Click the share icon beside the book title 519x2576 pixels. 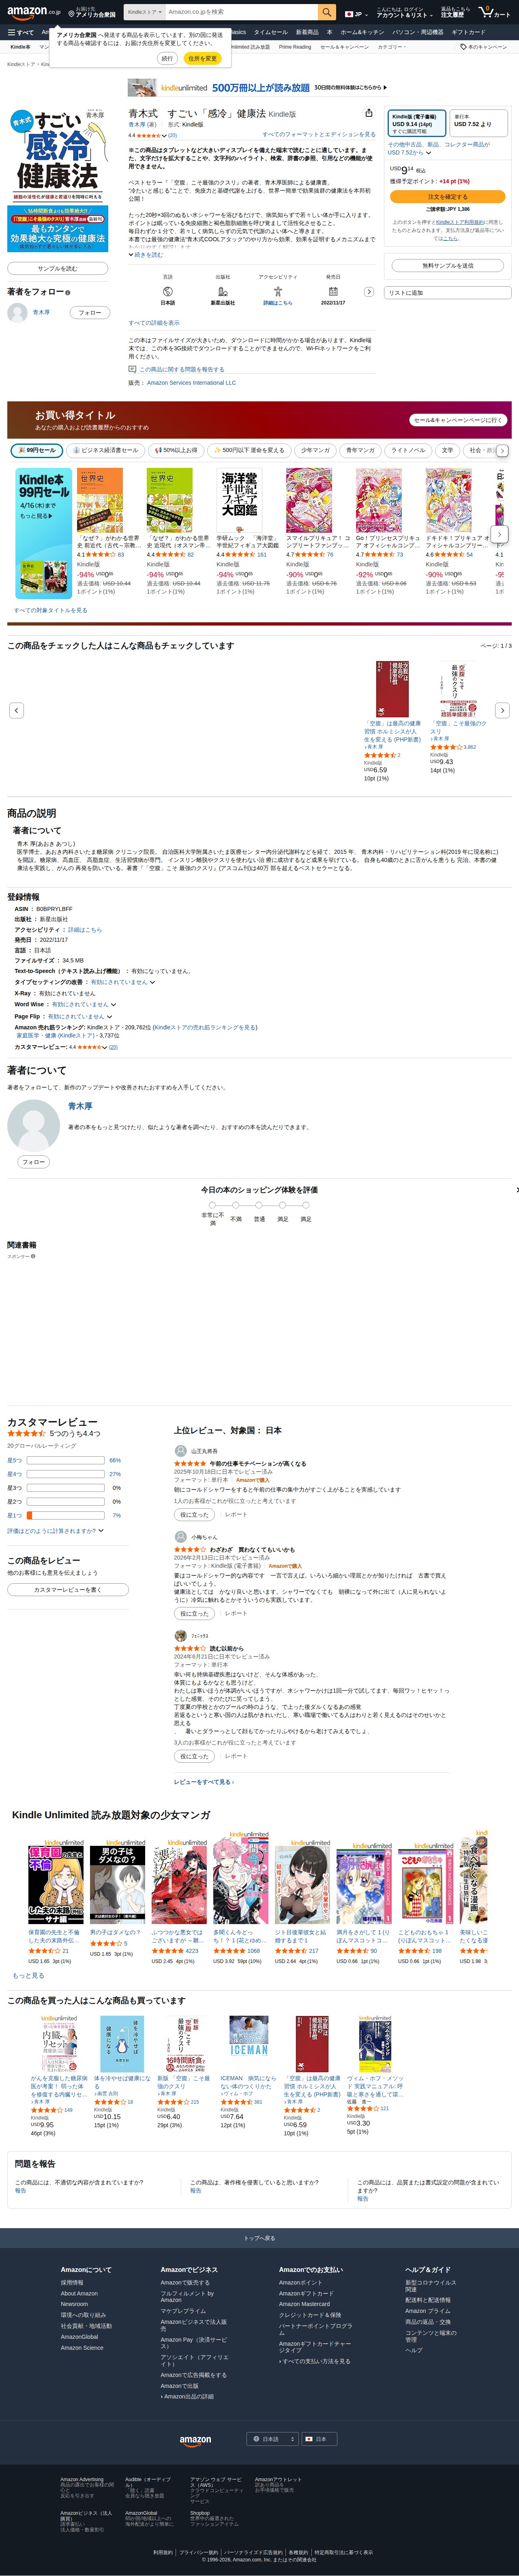click(x=368, y=113)
